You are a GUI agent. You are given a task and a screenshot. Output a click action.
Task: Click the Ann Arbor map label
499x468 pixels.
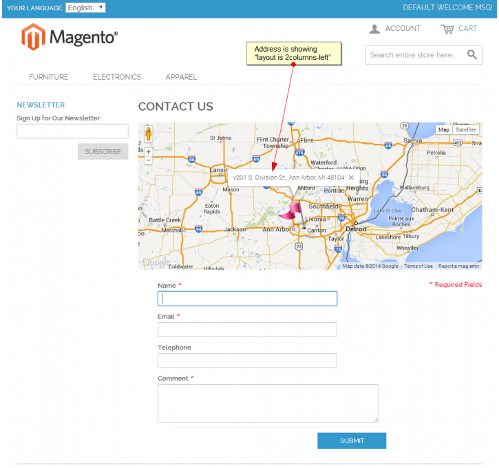[277, 229]
